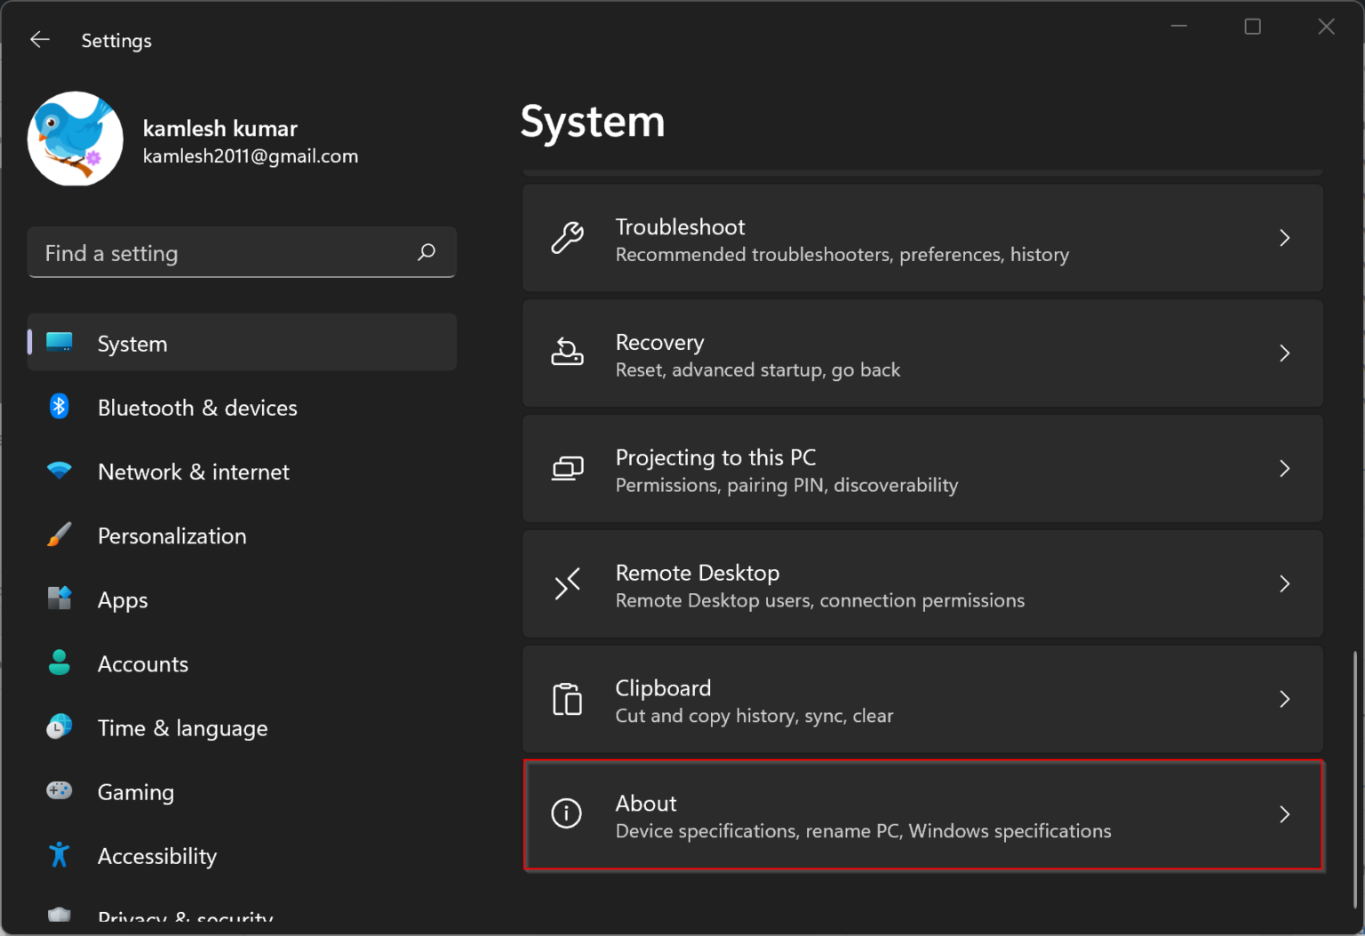
Task: Click the Accessibility figure icon
Action: (x=59, y=854)
